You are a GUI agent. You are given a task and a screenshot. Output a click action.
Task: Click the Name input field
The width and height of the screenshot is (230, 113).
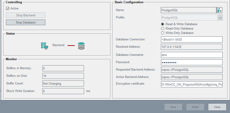[x=189, y=10]
